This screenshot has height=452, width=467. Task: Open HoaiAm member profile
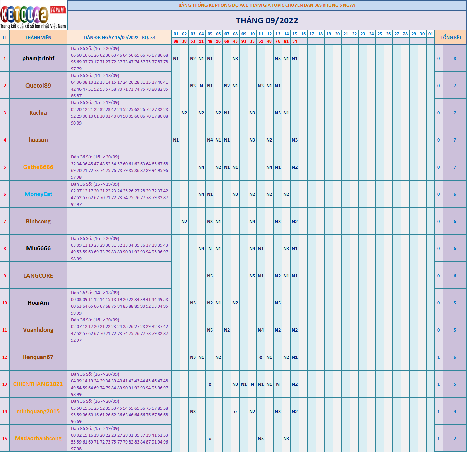tap(38, 302)
